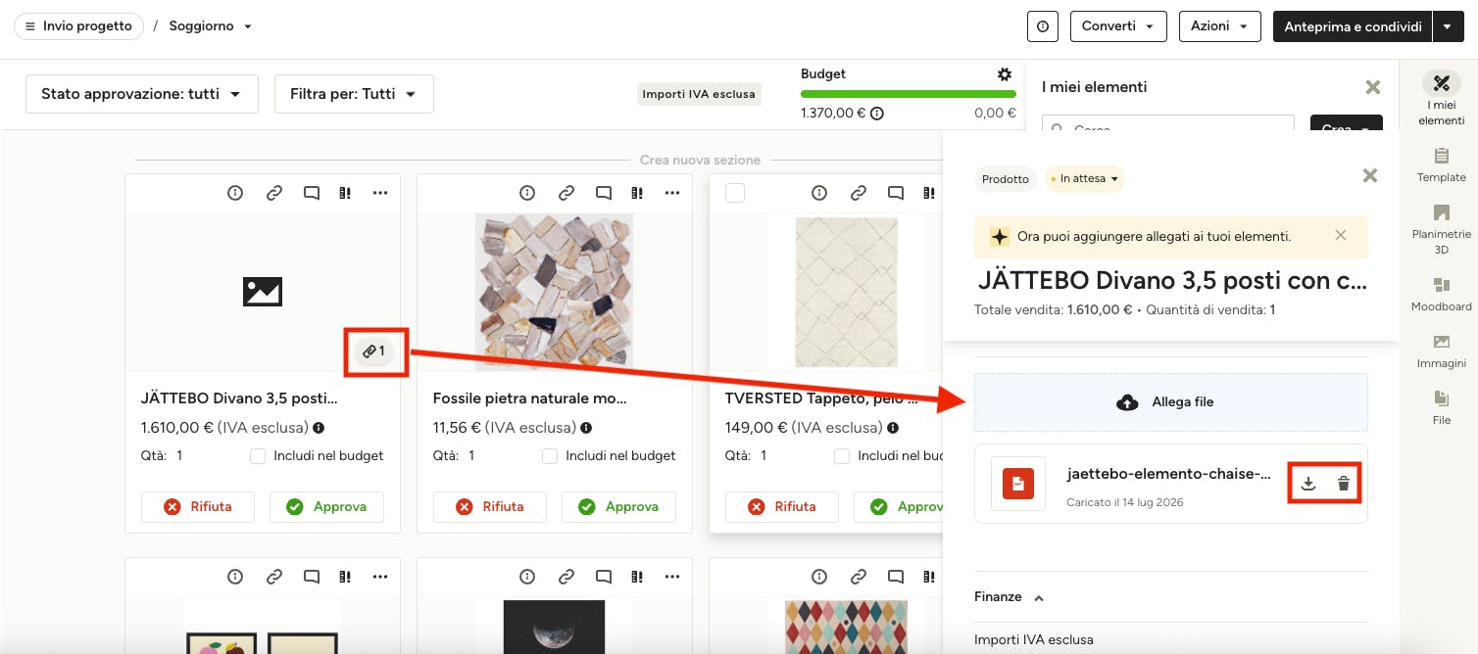1478x654 pixels.
Task: Open info icon on TVERSTED Tappeto card
Action: pyautogui.click(x=819, y=193)
